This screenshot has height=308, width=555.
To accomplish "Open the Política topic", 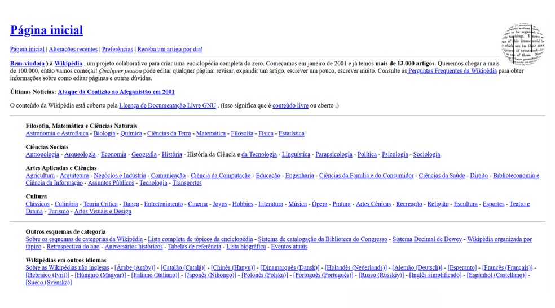I will coord(367,154).
